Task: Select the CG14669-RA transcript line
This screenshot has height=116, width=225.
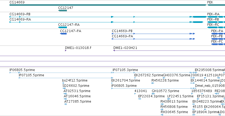Action: coord(107,22)
